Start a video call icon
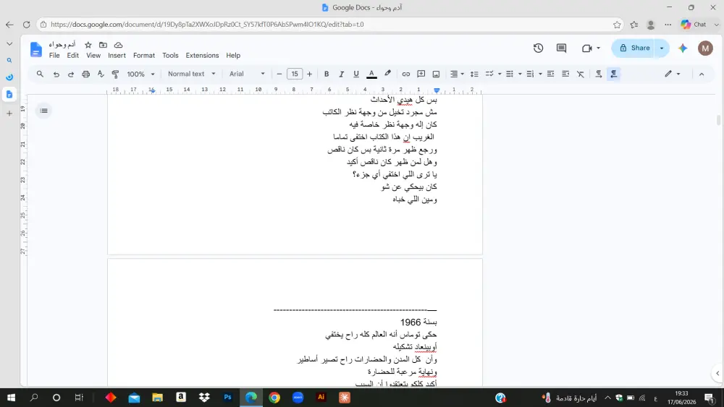Image resolution: width=724 pixels, height=407 pixels. click(587, 48)
